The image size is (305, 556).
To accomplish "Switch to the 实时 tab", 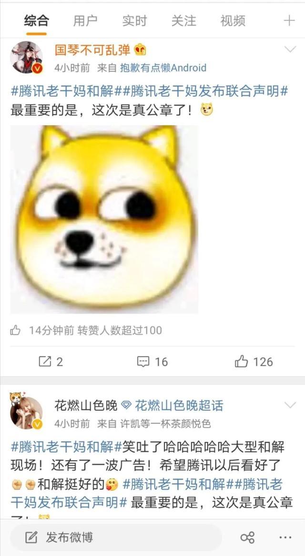I will (134, 21).
